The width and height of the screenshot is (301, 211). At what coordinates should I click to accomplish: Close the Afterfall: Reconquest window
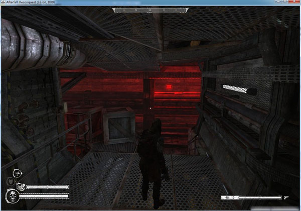click(x=293, y=2)
